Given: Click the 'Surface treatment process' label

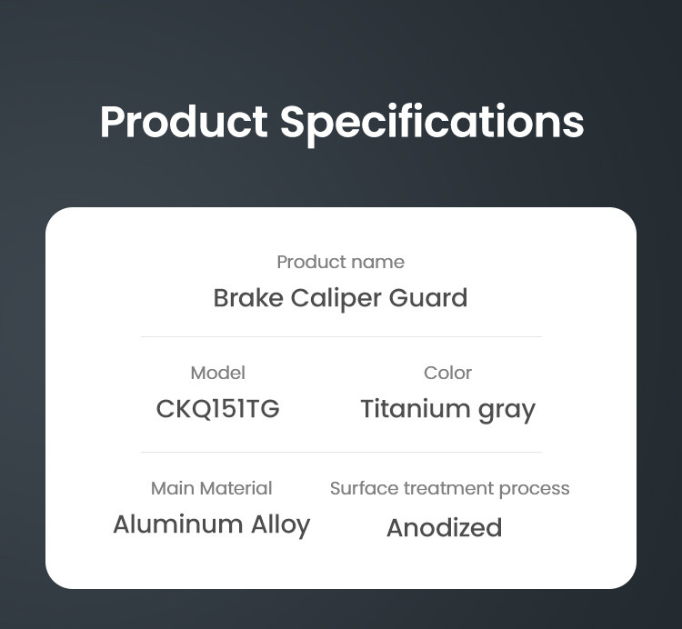Looking at the screenshot, I should click(449, 488).
